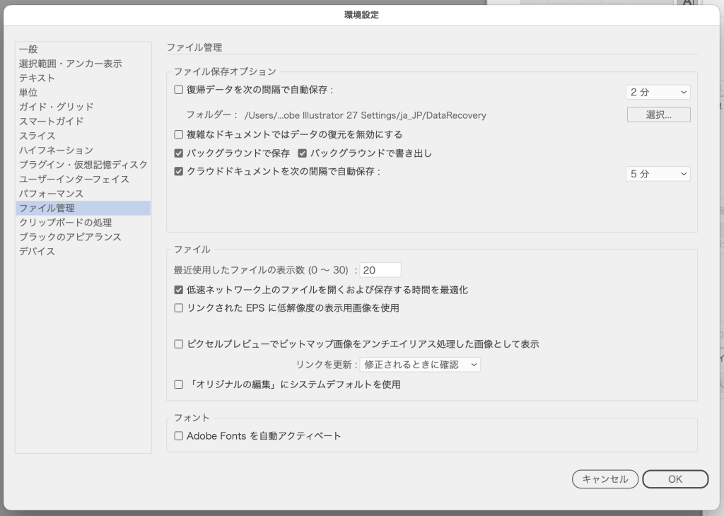Image resolution: width=724 pixels, height=516 pixels.
Task: Select 一般 in the preferences sidebar
Action: click(x=28, y=49)
